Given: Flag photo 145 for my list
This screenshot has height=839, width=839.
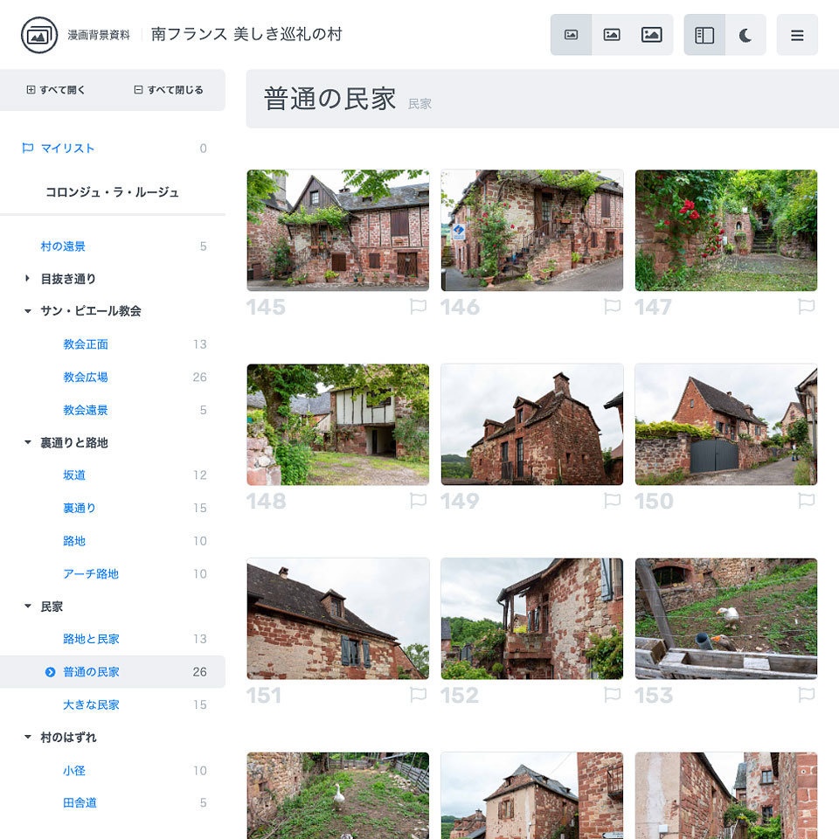Looking at the screenshot, I should (x=419, y=307).
